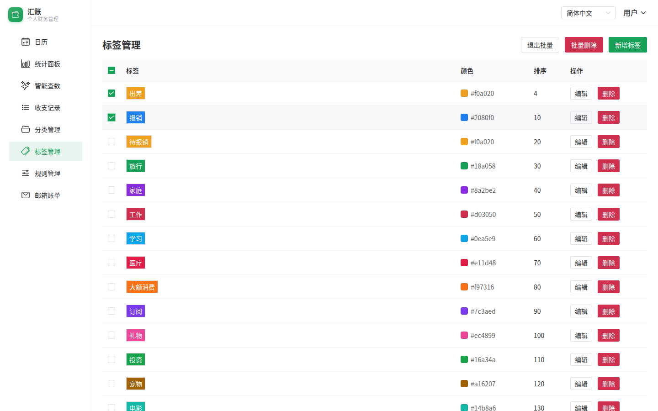Viewport: 658px width, 411px height.
Task: Click the sparkle icon for 智能查数
Action: click(26, 86)
